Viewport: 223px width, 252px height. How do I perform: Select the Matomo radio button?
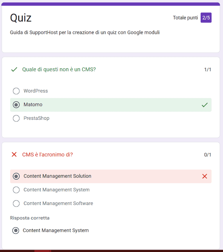tap(16, 105)
